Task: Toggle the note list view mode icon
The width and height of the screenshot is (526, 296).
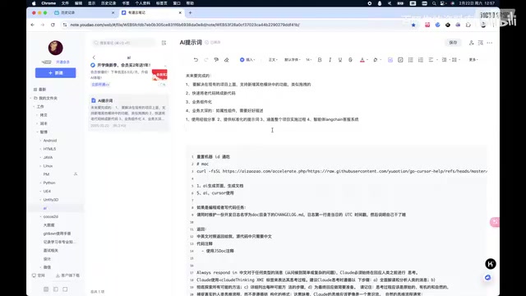Action: (164, 43)
